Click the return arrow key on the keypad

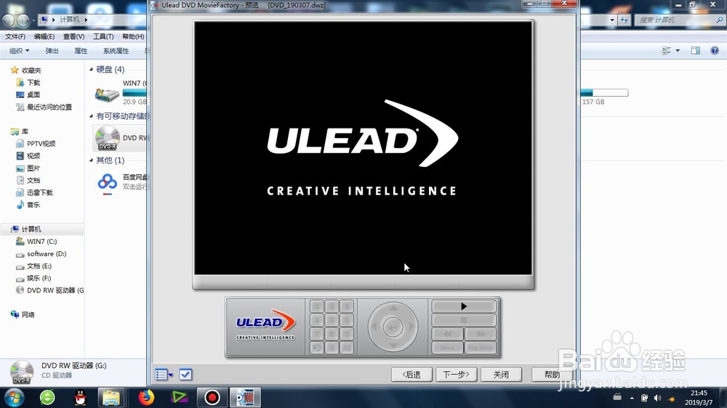pyautogui.click(x=317, y=348)
